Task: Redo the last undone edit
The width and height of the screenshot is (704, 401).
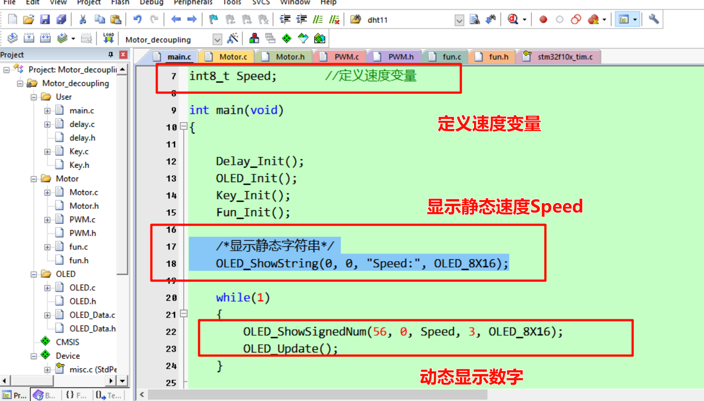Action: tap(154, 20)
